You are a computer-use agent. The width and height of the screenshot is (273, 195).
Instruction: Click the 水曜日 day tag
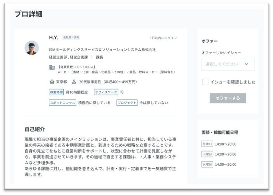[x=207, y=164]
